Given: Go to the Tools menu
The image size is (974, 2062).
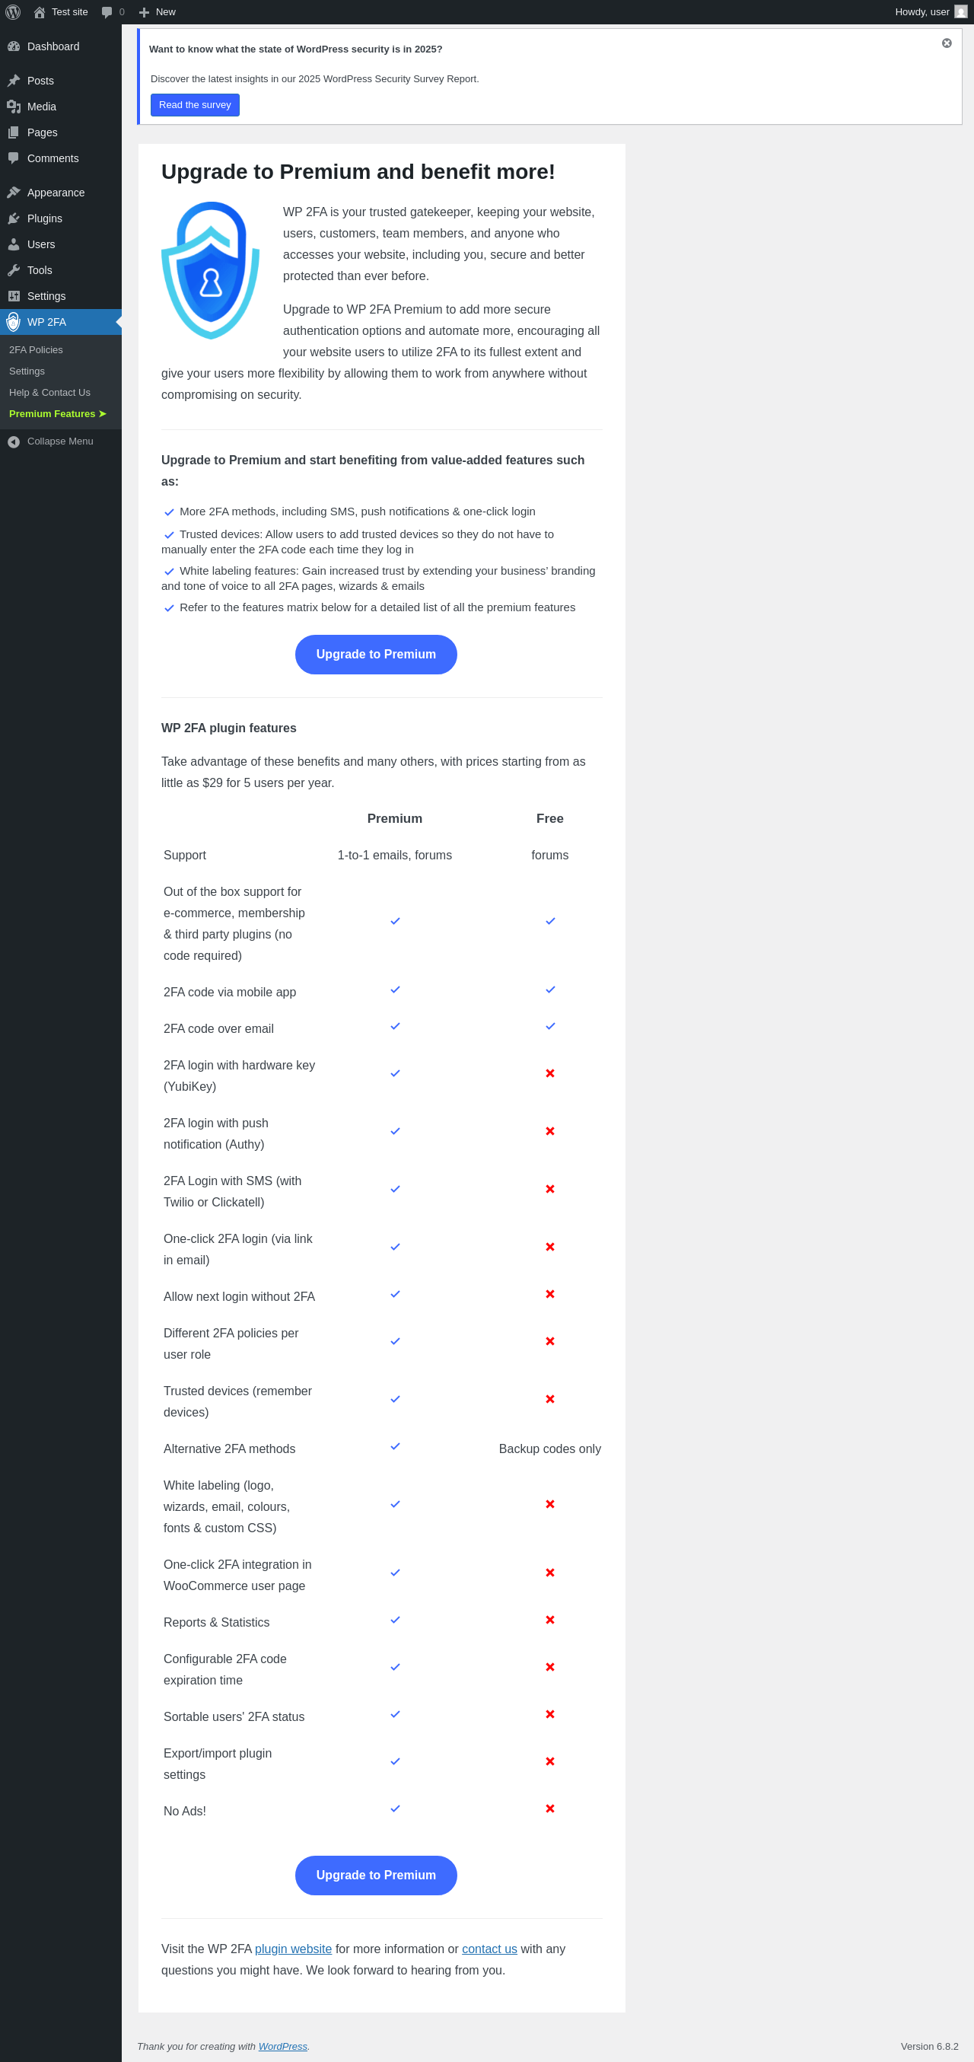Looking at the screenshot, I should pyautogui.click(x=40, y=270).
